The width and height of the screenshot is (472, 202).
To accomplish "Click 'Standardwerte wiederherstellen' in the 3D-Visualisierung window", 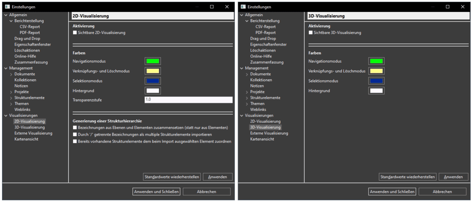I will [x=408, y=177].
